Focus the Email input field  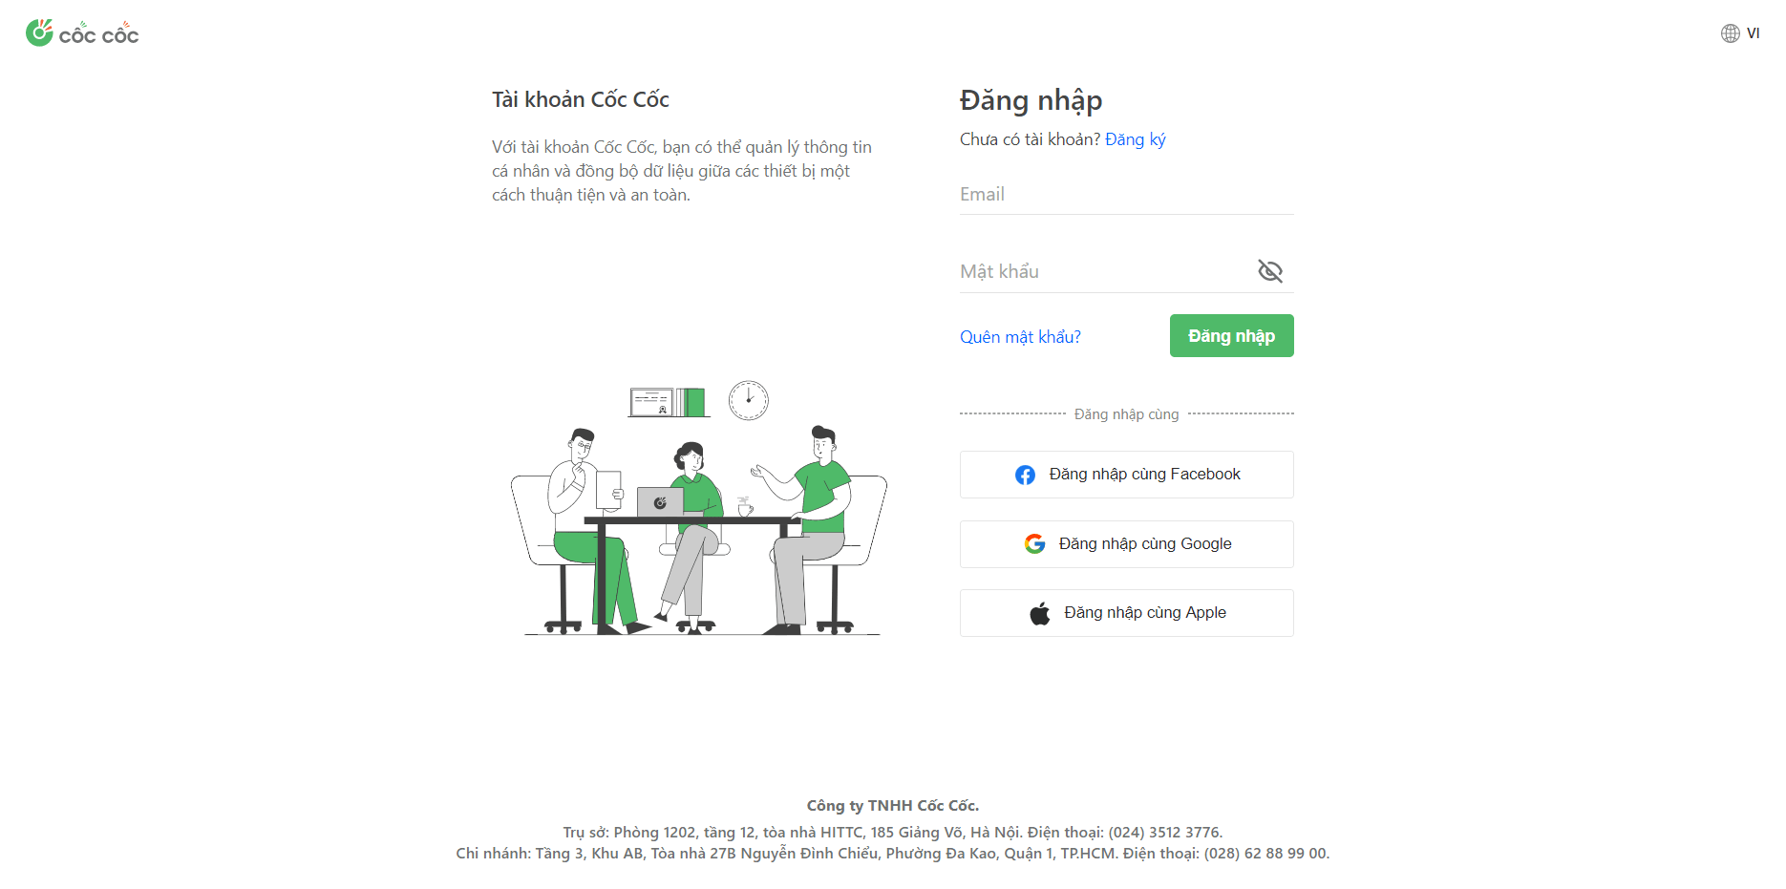click(1126, 195)
